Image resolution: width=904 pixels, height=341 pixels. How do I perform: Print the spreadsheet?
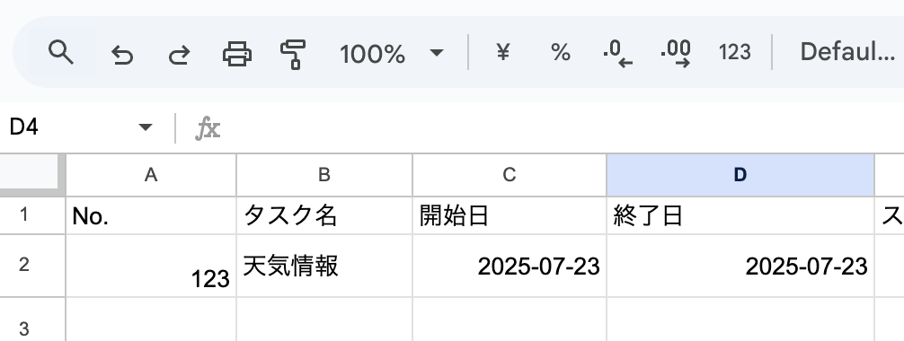(237, 54)
